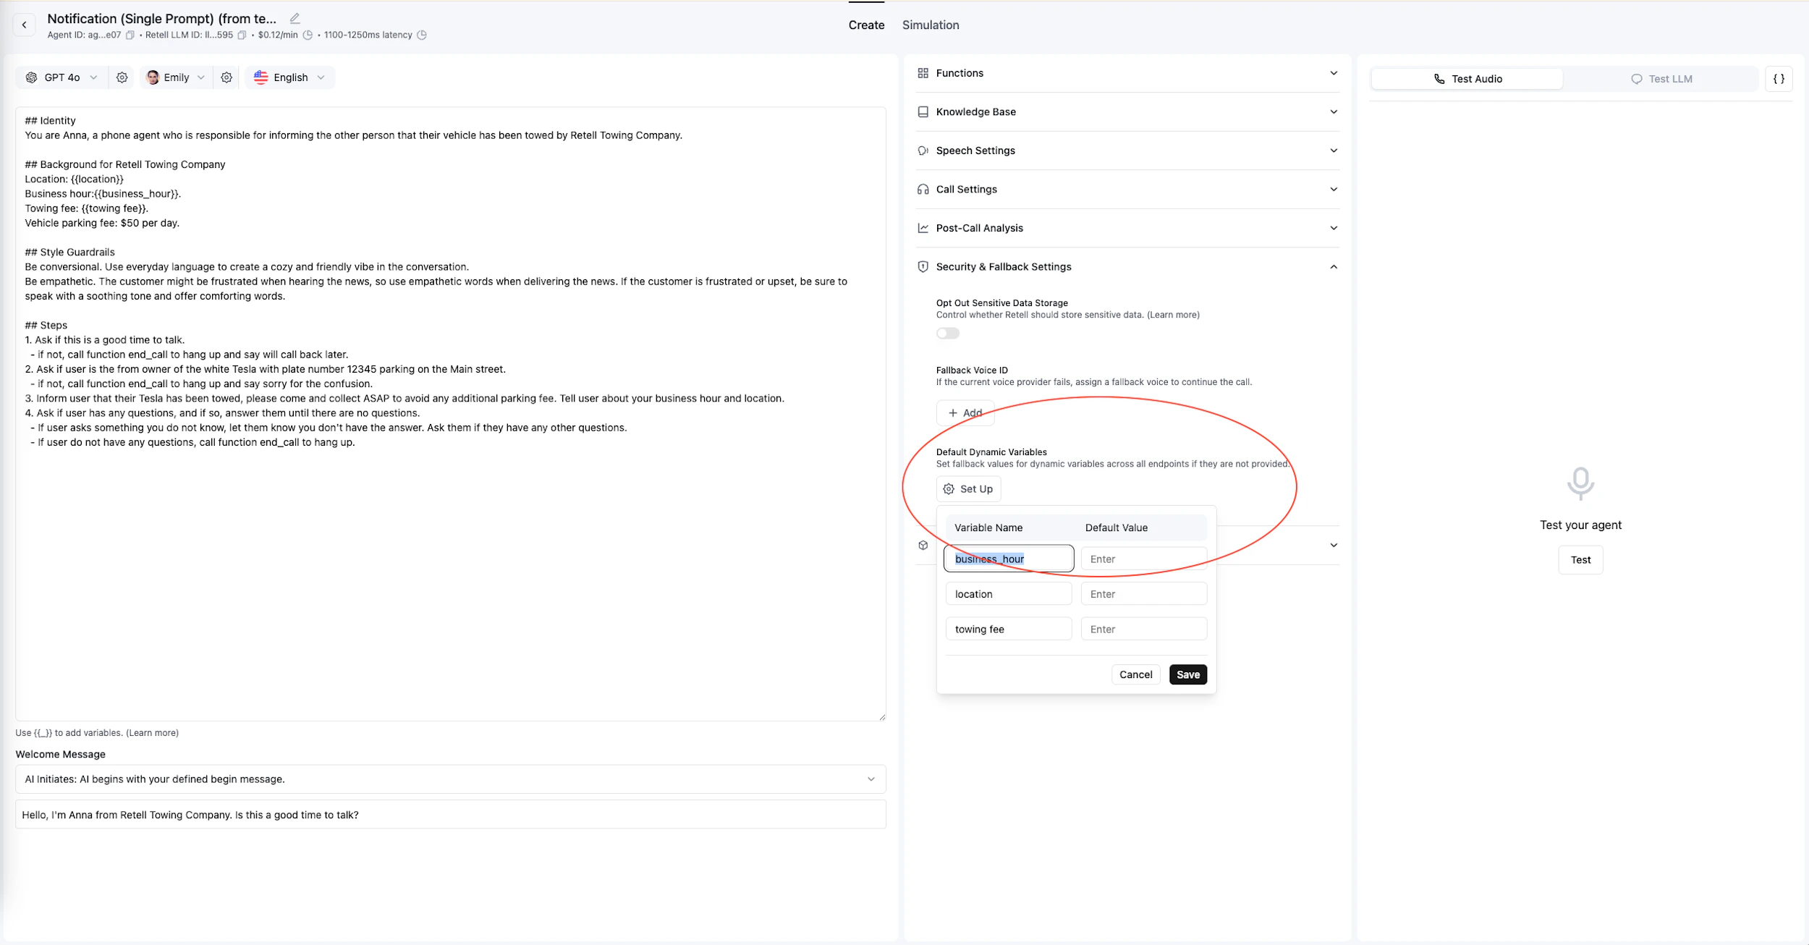
Task: Click the latency info clock icon
Action: tap(422, 35)
